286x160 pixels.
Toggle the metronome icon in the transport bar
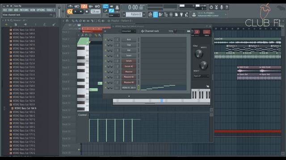coord(70,6)
